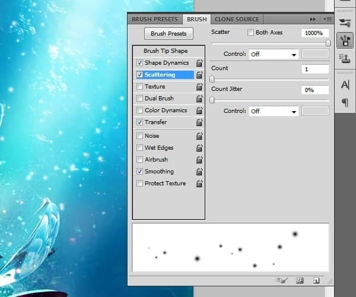Check the Both Axes checkbox
Image resolution: width=356 pixels, height=297 pixels.
click(250, 33)
